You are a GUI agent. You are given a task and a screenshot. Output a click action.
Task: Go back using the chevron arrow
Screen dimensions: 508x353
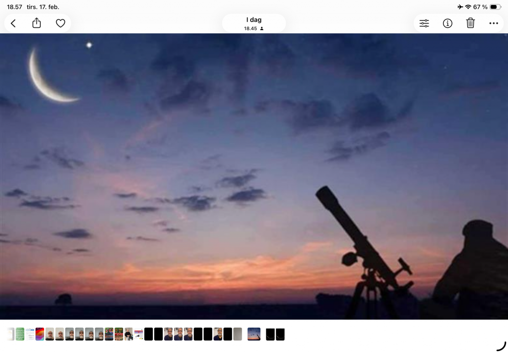tap(13, 23)
